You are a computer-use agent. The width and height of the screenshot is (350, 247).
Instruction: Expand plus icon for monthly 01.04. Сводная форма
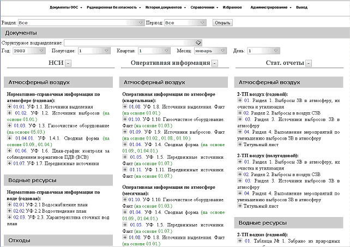(x=125, y=212)
